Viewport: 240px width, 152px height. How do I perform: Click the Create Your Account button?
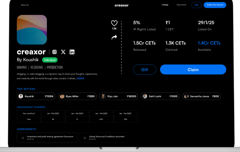click(x=215, y=5)
